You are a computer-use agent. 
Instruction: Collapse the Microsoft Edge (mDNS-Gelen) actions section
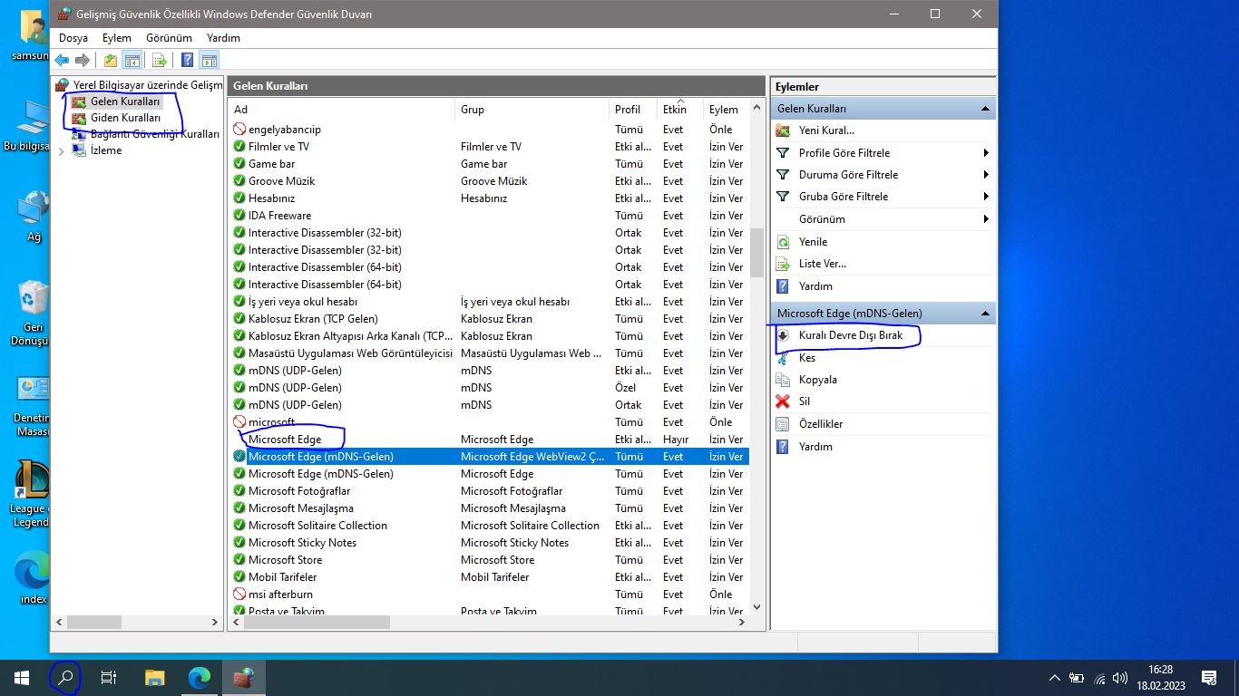click(985, 314)
